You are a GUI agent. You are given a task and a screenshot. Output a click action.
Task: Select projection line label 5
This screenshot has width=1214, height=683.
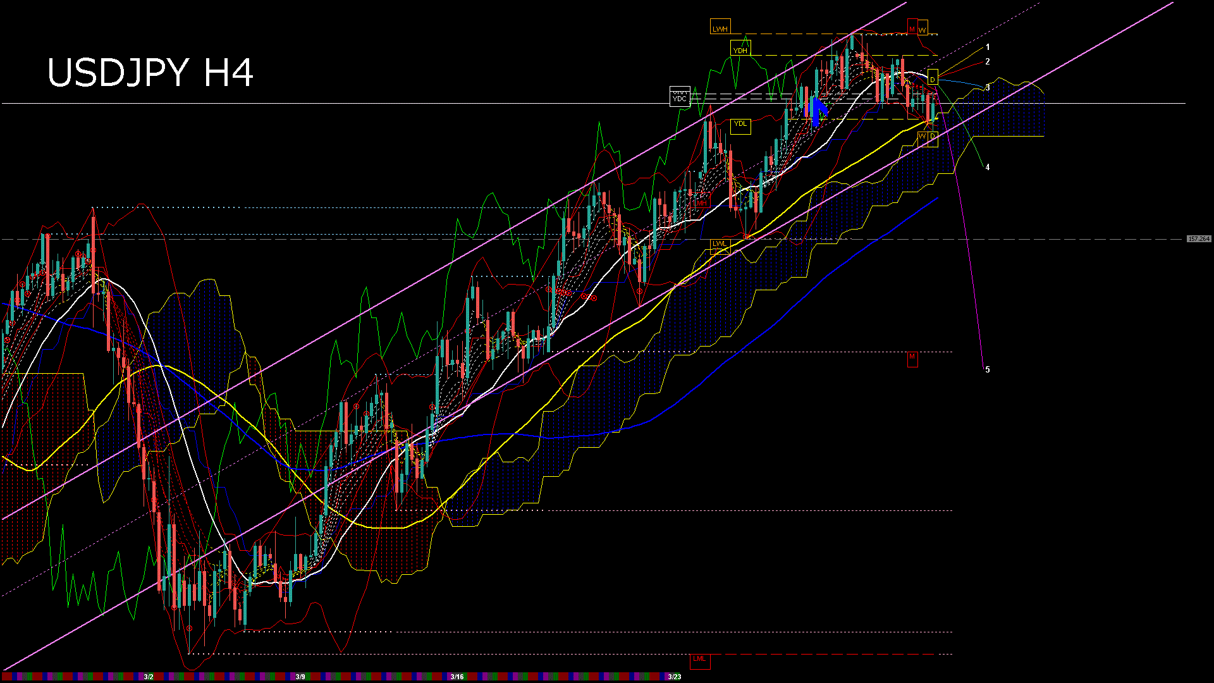point(988,370)
